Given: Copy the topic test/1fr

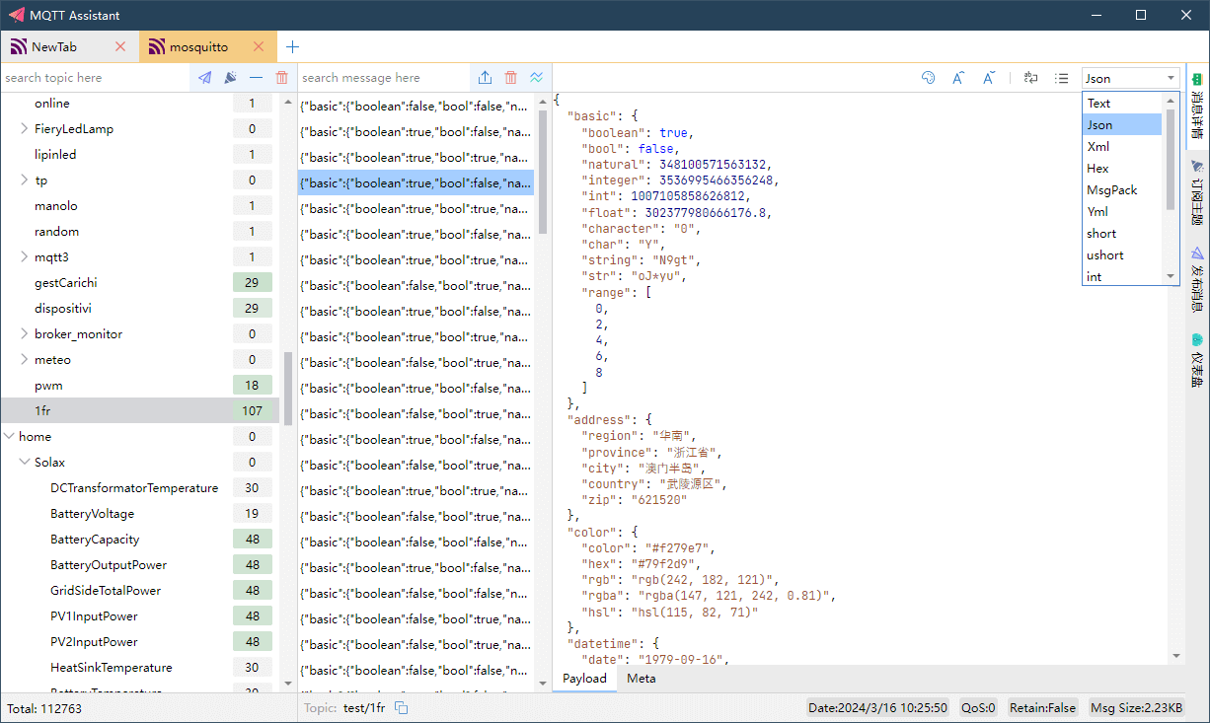Looking at the screenshot, I should coord(402,708).
